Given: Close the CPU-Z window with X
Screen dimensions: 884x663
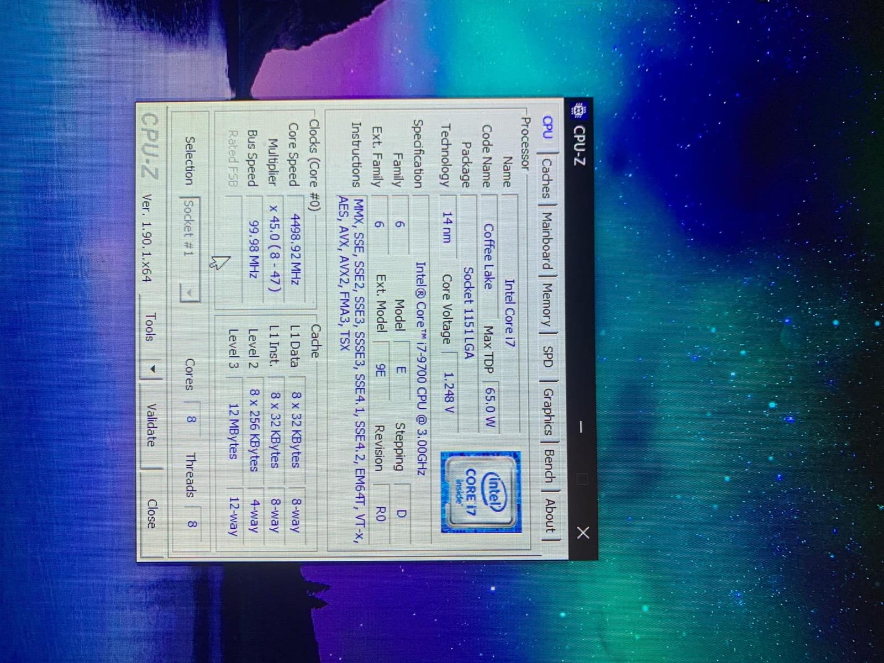Looking at the screenshot, I should pos(583,533).
